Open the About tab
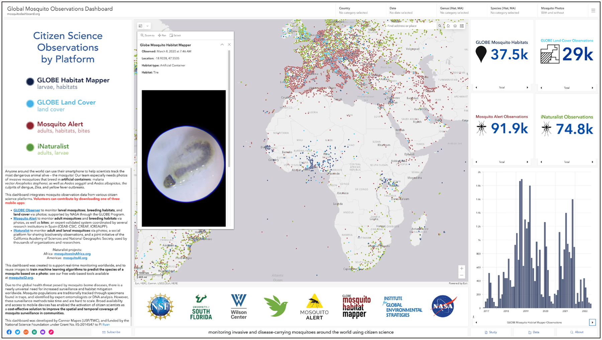 point(577,332)
